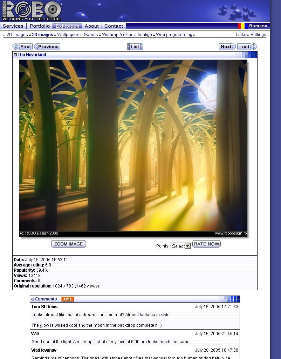Viewport: 281px width, 359px height.
Task: Open the Wallpapers category link
Action: (x=68, y=35)
